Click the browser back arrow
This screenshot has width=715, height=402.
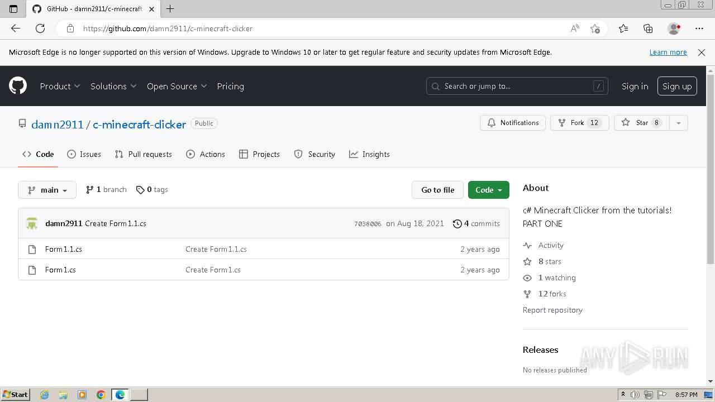click(x=16, y=28)
